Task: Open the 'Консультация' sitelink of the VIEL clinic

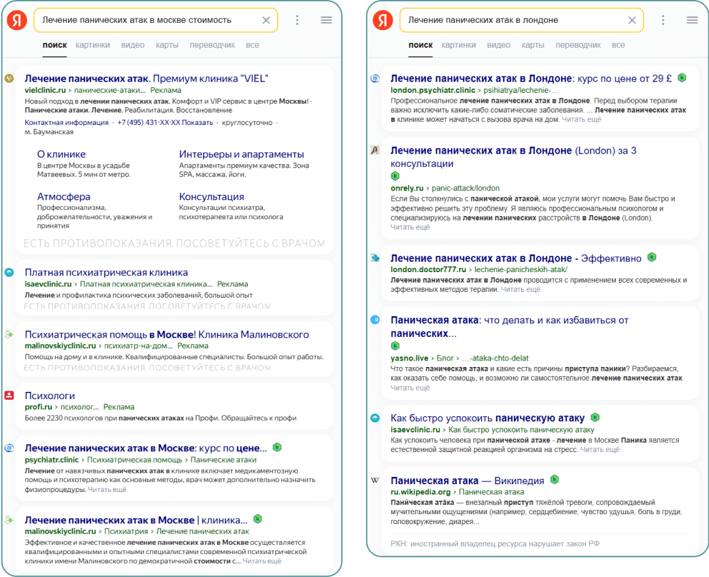Action: 211,196
